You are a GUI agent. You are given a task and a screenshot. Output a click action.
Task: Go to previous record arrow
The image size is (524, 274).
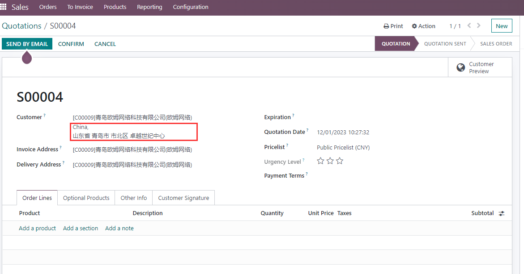pos(469,25)
